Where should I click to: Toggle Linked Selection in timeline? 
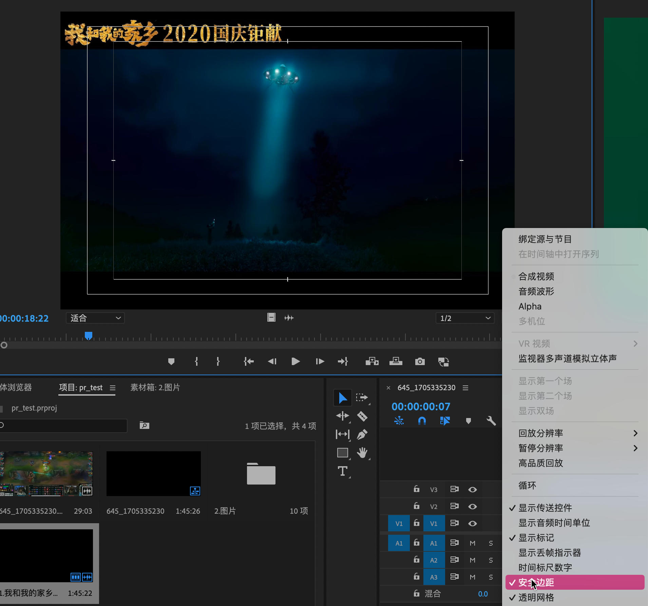tap(445, 421)
